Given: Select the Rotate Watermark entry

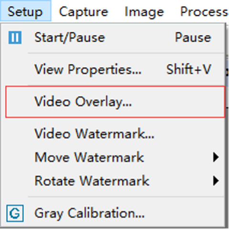Looking at the screenshot, I should tap(113, 181).
